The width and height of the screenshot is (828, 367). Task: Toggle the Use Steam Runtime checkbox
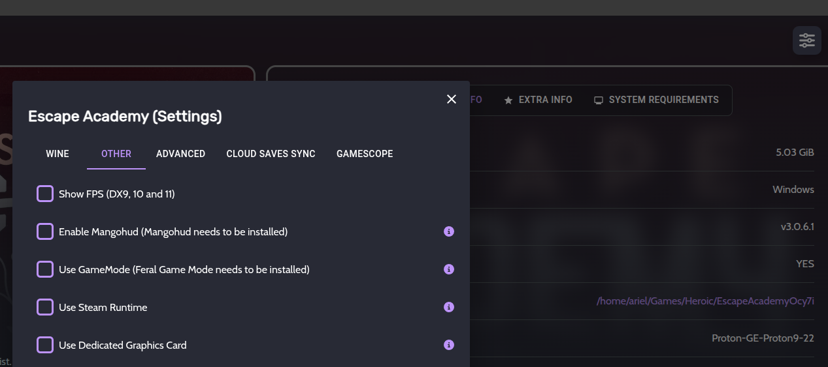[x=45, y=307]
